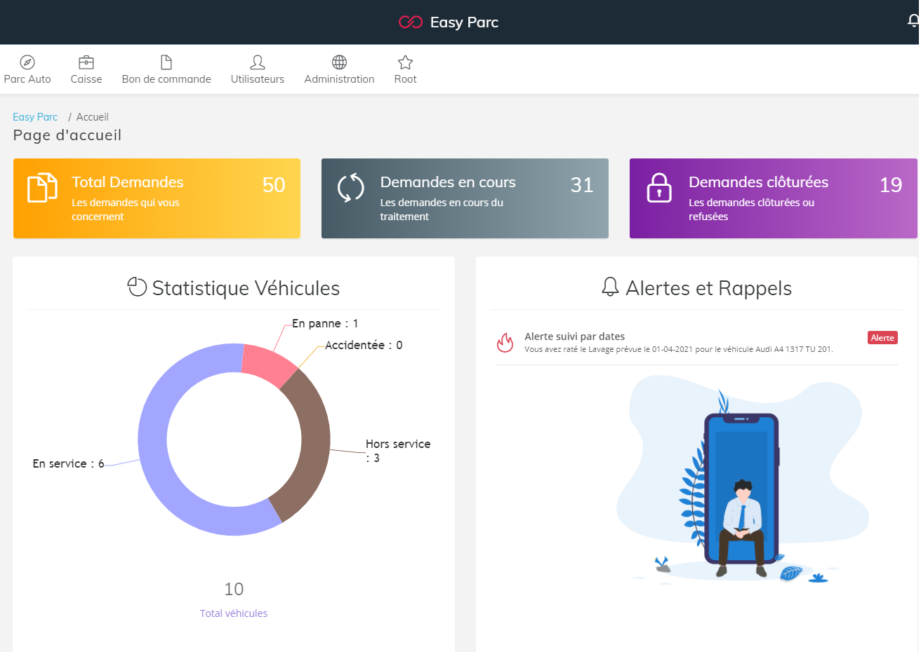Click the Parc Auto compass icon

pyautogui.click(x=27, y=62)
